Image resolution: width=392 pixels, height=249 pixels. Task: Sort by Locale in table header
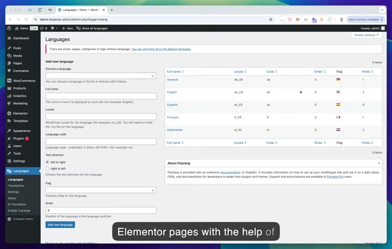pos(240,72)
